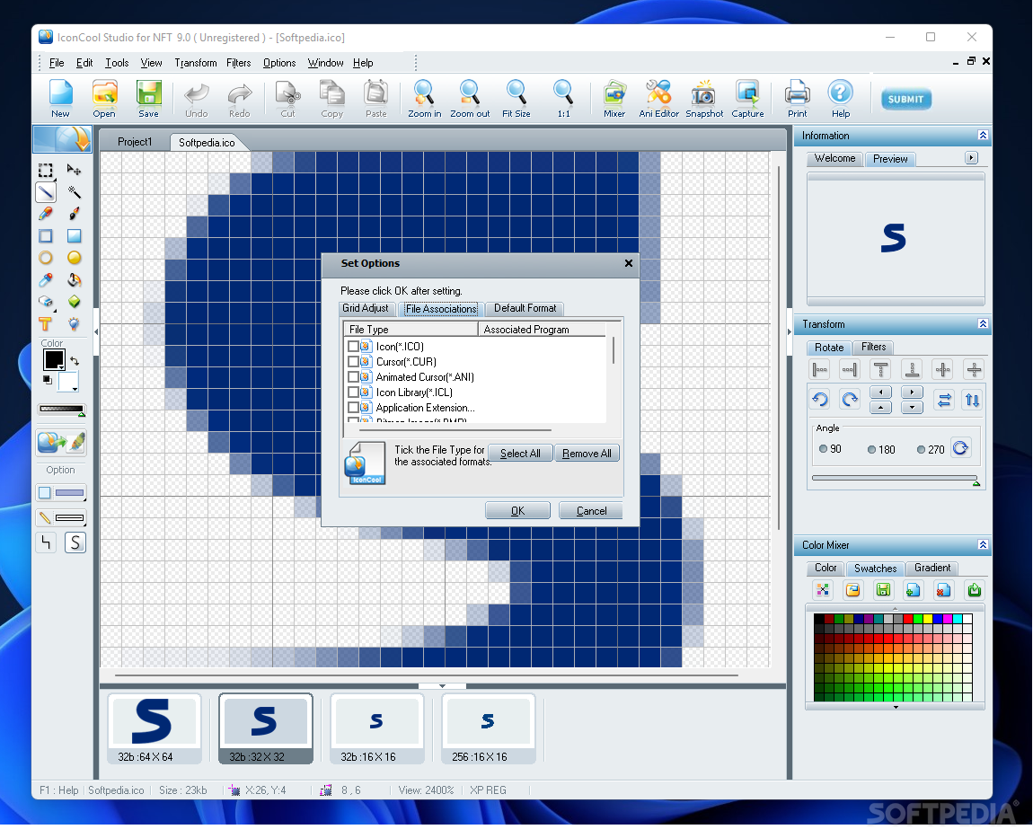
Task: Select the 90 degree angle radio button
Action: [823, 449]
